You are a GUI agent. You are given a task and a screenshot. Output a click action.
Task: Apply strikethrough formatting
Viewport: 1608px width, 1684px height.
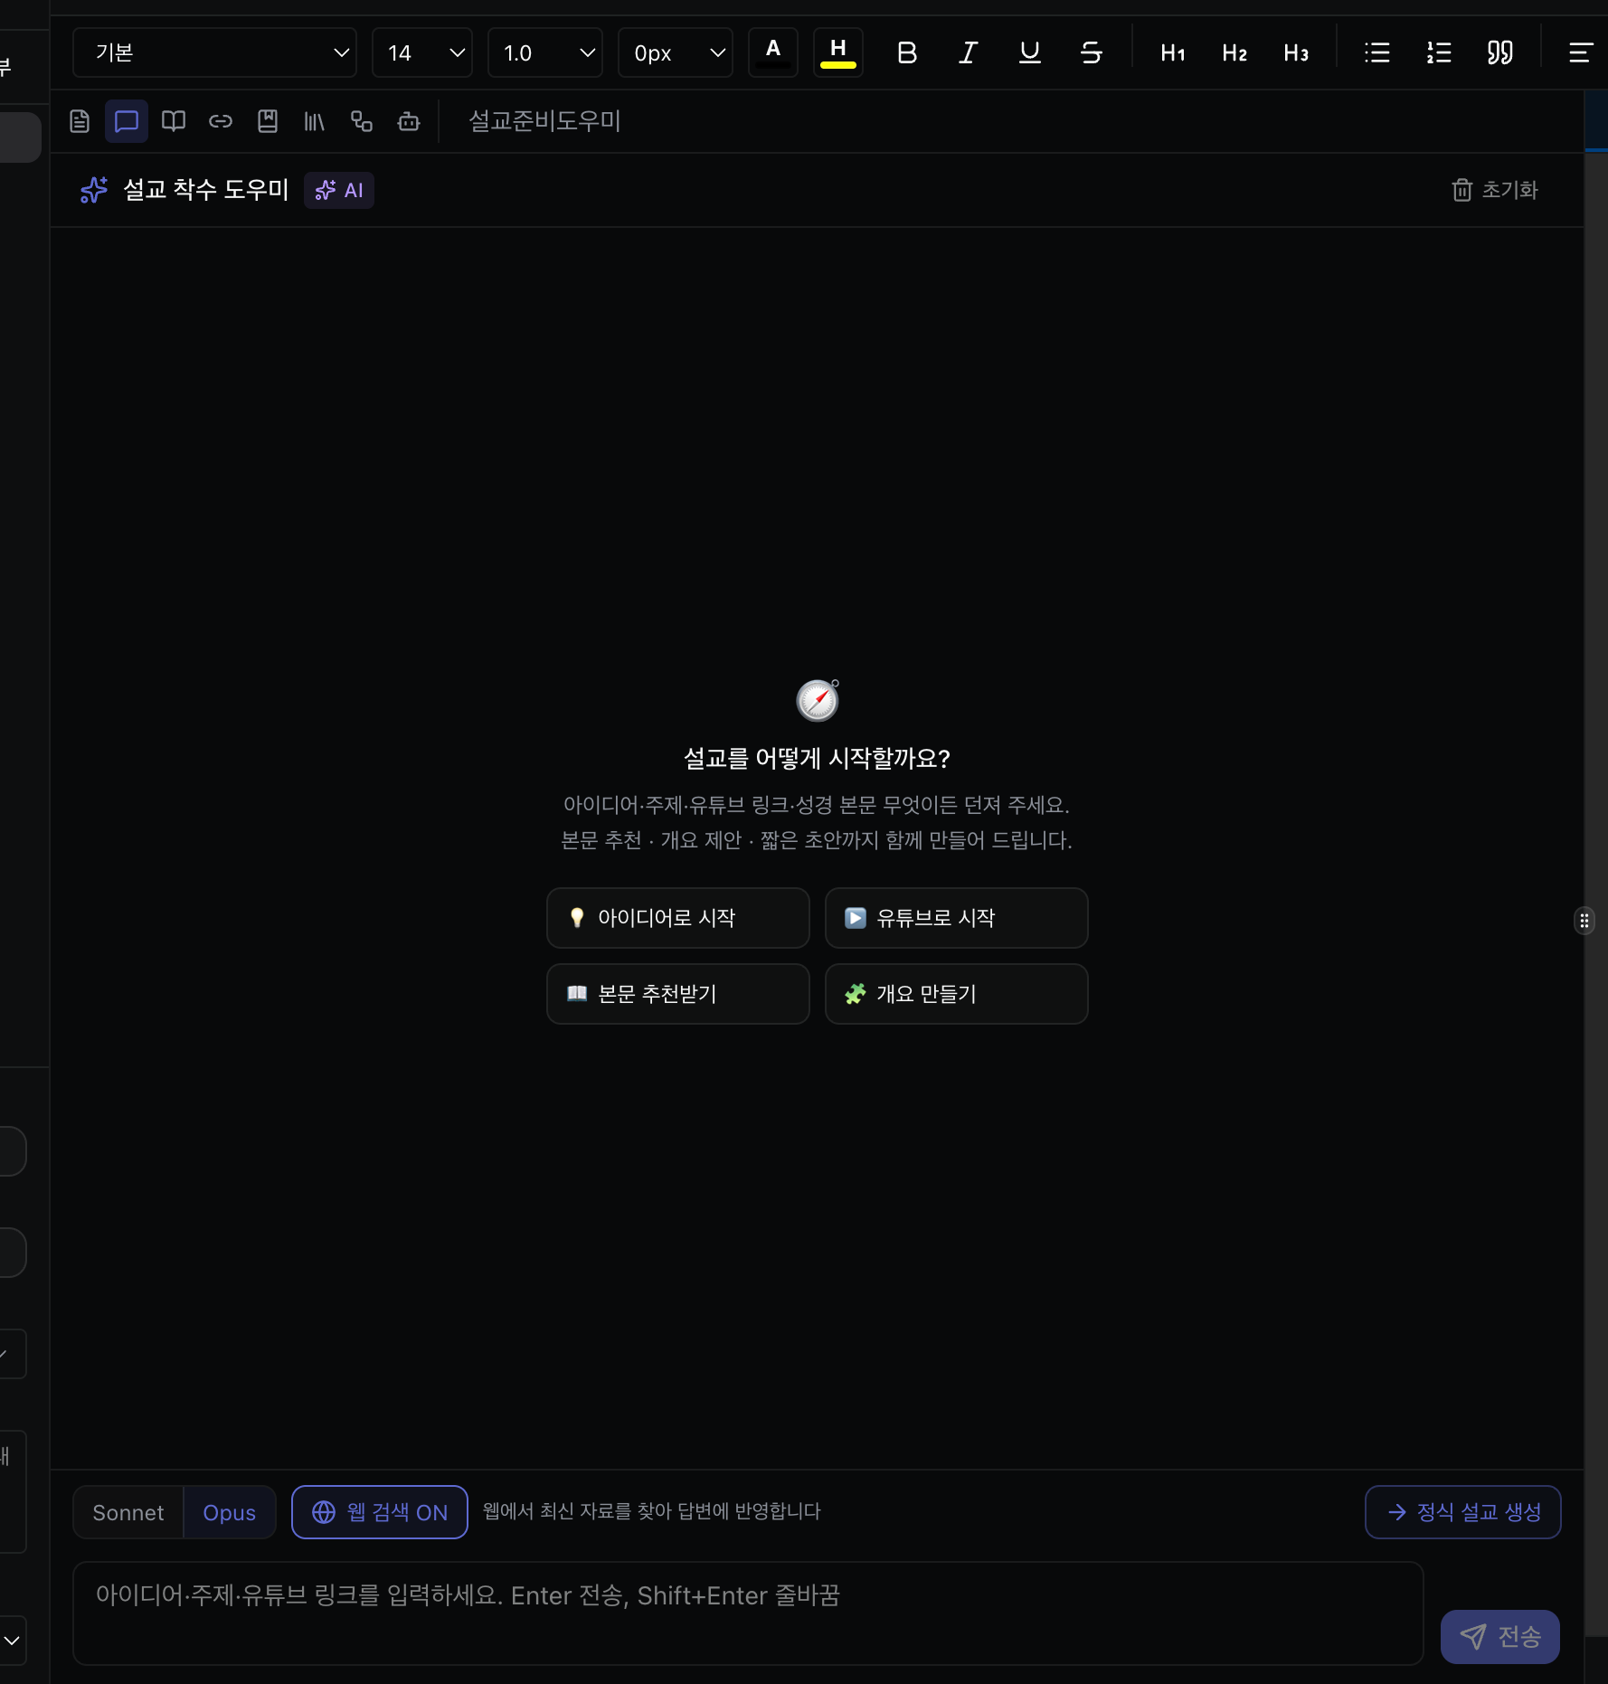tap(1092, 52)
